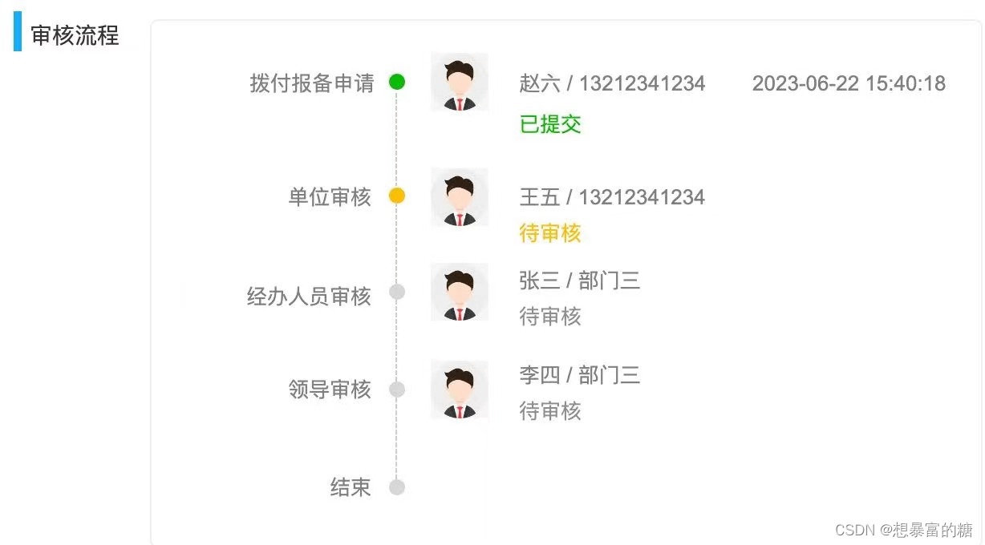Select the gray 领导审核 step dot
Screen dimensions: 985x545
coord(397,390)
